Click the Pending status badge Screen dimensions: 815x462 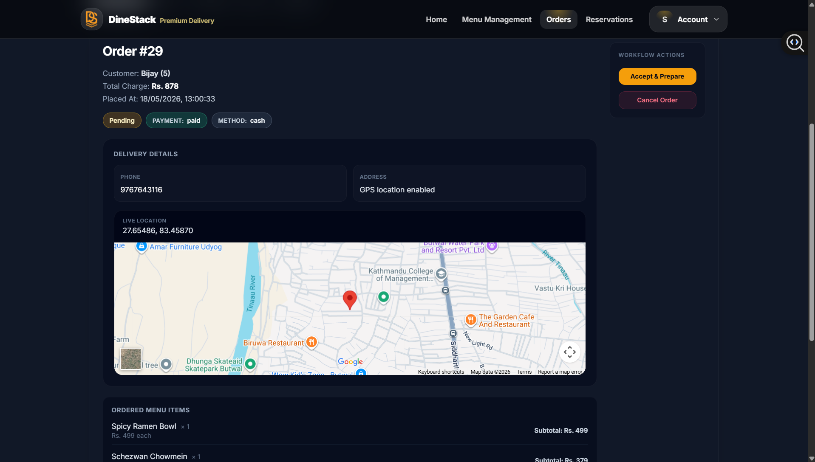tap(122, 121)
